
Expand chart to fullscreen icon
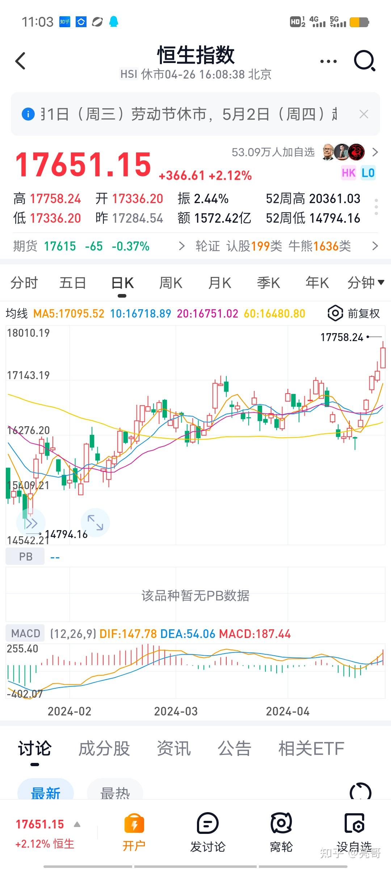click(95, 523)
